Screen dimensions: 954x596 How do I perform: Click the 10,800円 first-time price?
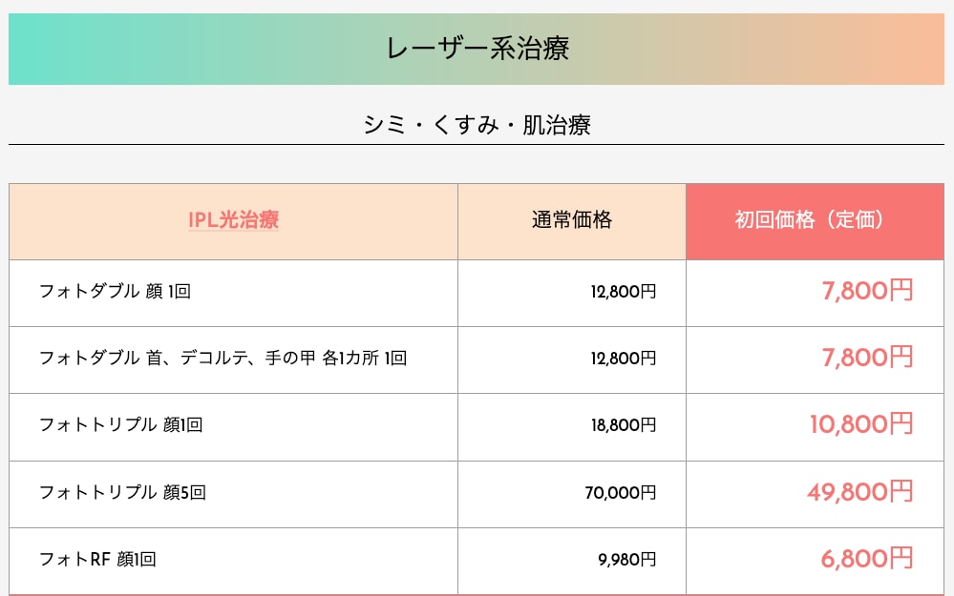coord(861,424)
